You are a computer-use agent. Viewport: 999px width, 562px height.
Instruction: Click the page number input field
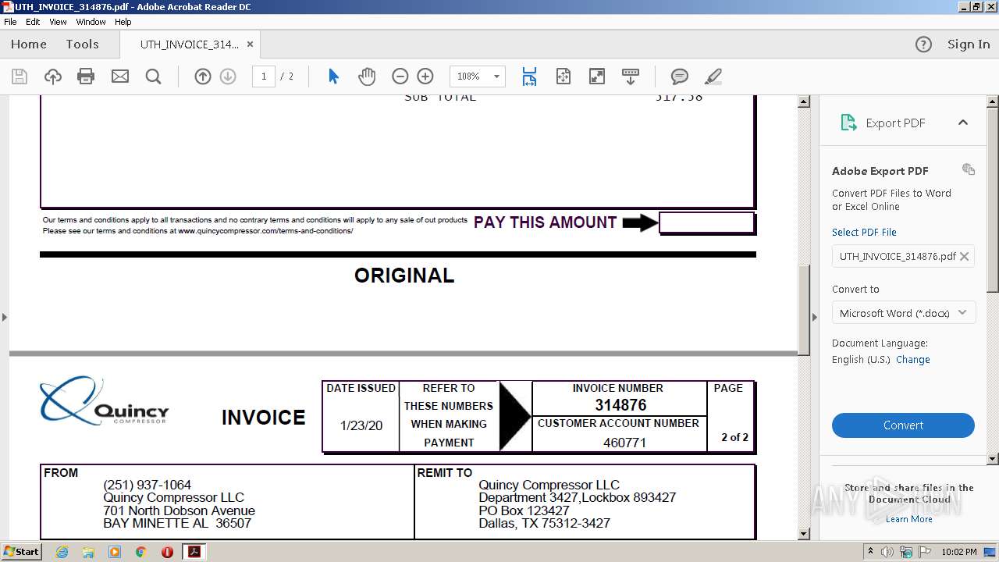(264, 76)
